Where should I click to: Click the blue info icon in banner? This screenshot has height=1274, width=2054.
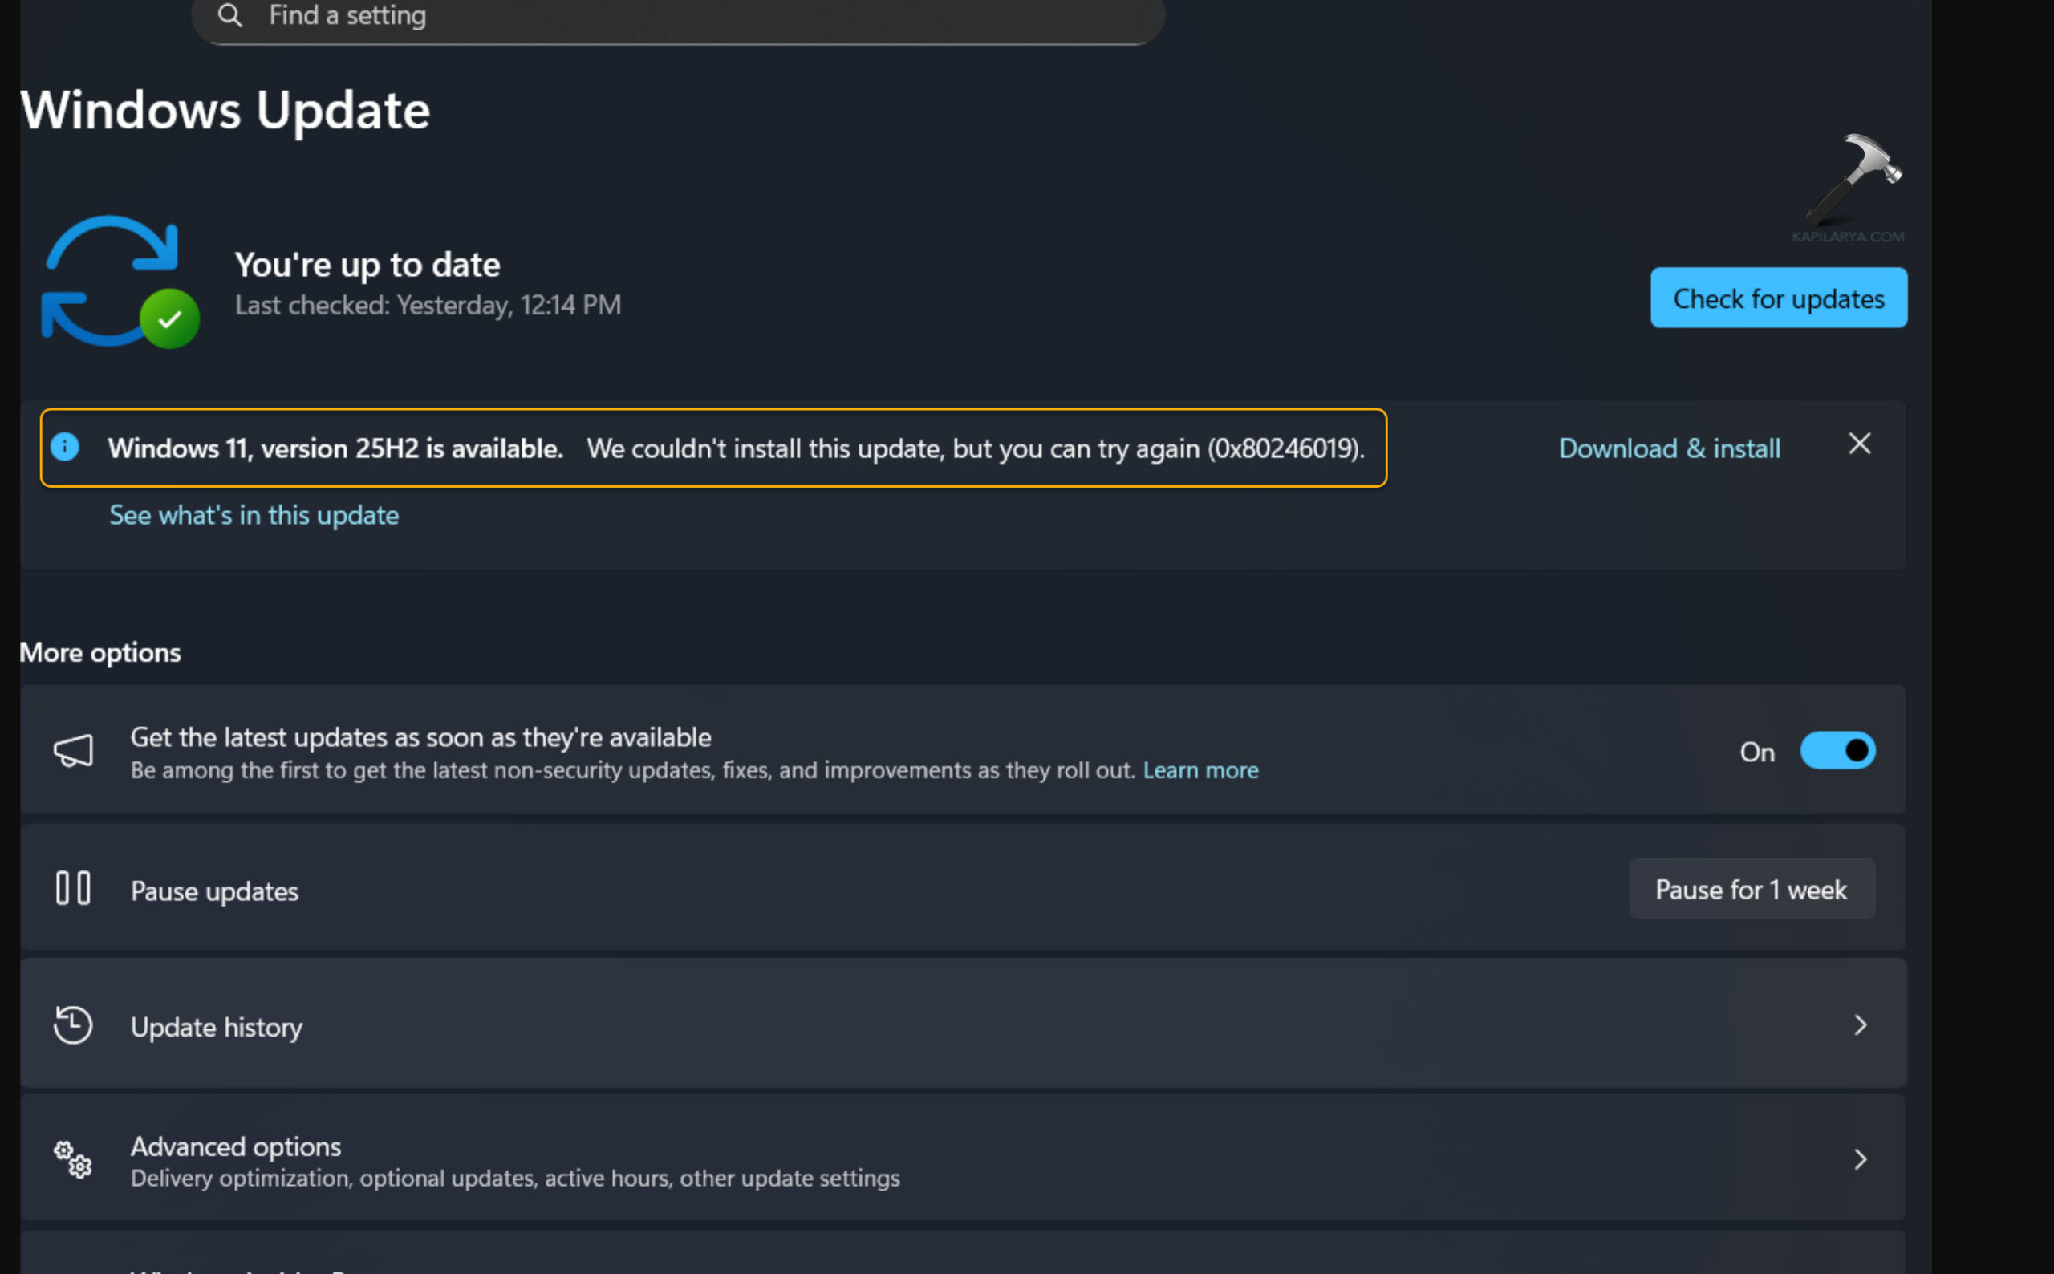tap(65, 447)
